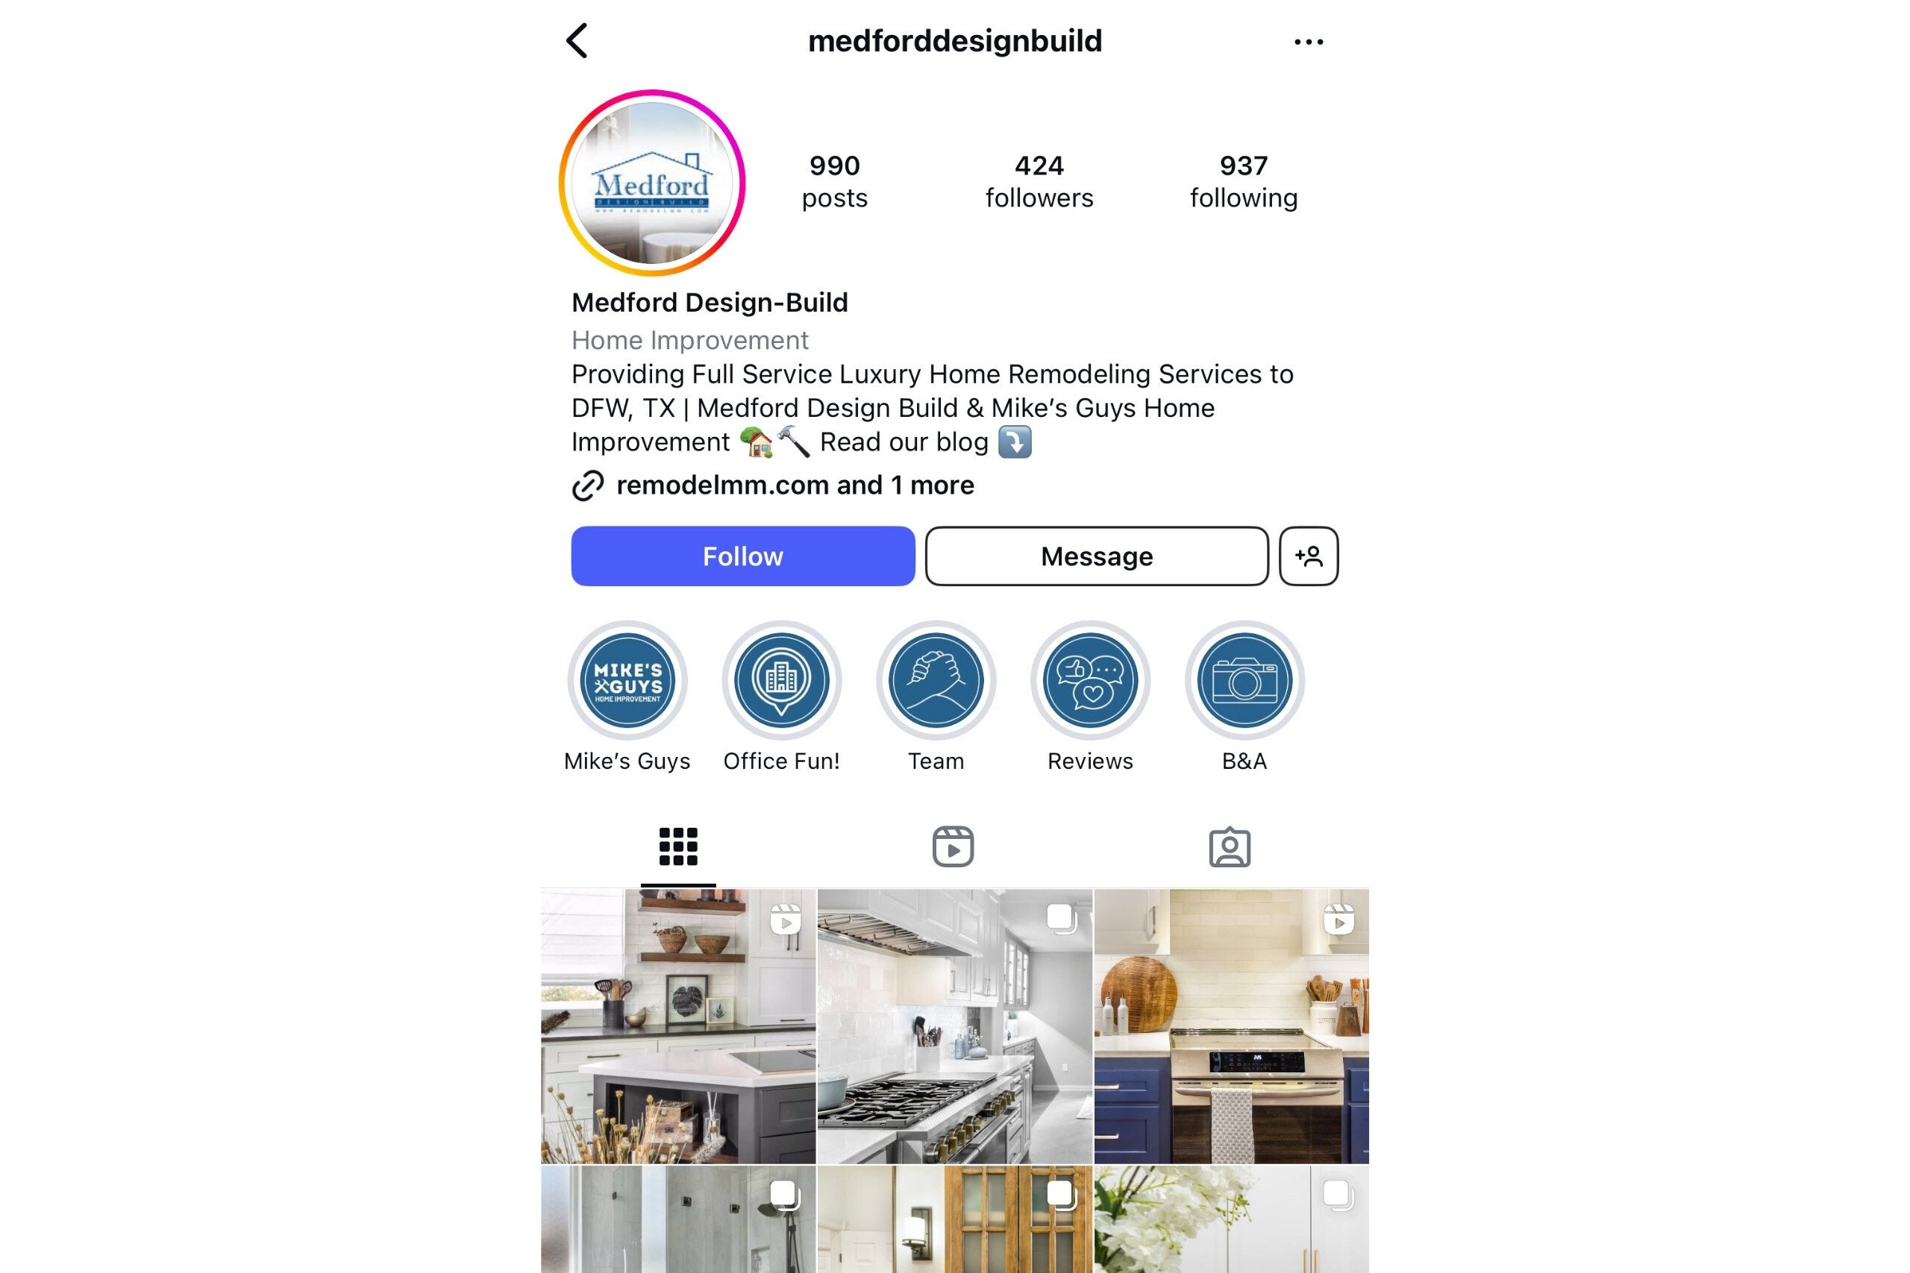Open the Mike's Guys story highlight
Screen dimensions: 1910x1273
pos(627,680)
